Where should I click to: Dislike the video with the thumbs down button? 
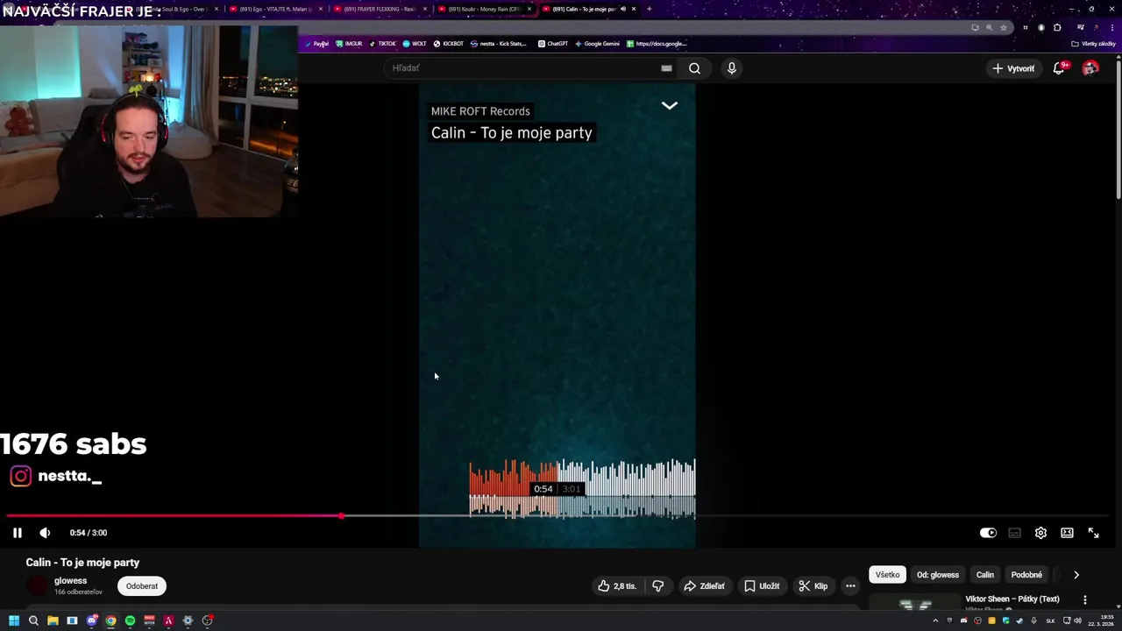658,586
